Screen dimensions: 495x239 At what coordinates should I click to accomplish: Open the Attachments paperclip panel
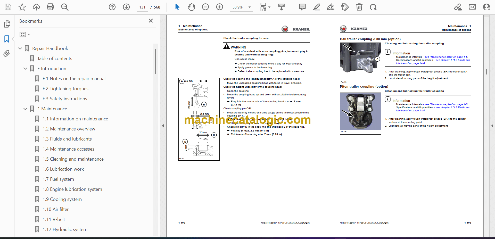(x=7, y=53)
